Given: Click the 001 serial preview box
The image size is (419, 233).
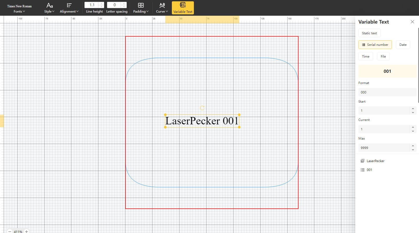Looking at the screenshot, I should 387,71.
